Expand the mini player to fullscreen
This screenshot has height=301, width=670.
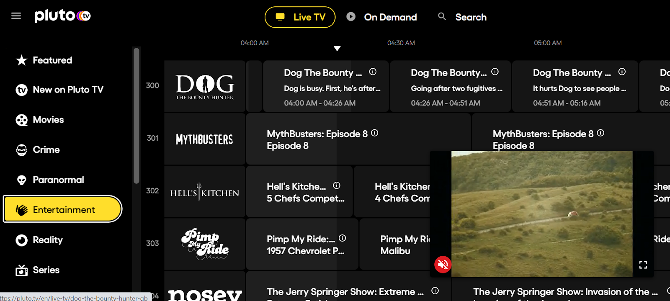pos(643,265)
